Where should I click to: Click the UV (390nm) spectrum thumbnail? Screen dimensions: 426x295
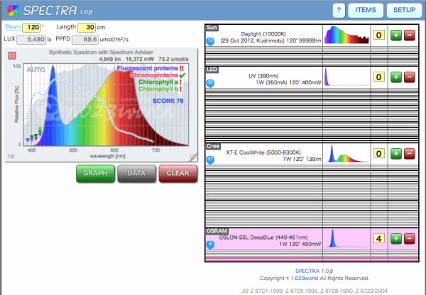click(346, 77)
